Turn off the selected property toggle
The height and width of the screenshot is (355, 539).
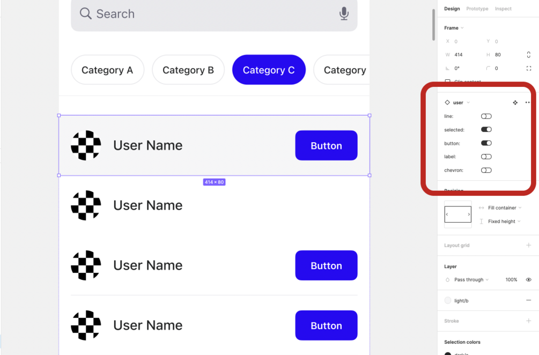[486, 129]
